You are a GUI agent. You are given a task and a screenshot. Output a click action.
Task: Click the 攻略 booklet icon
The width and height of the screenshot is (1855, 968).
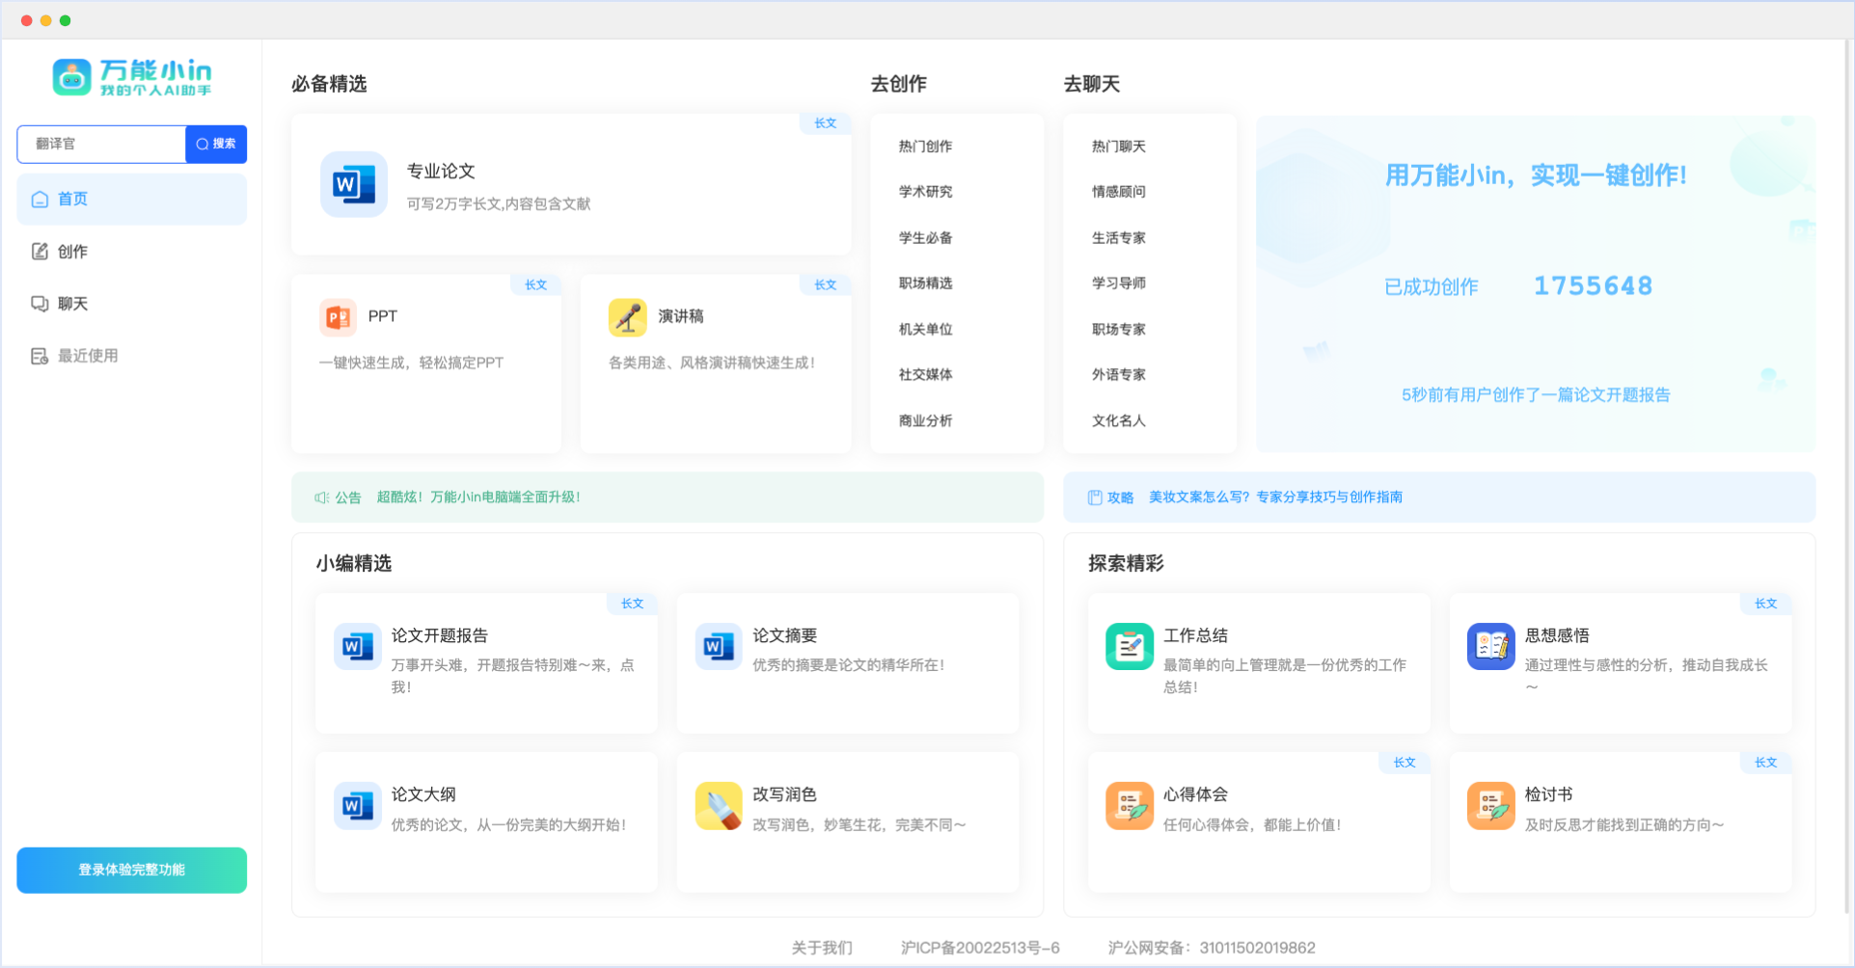tap(1094, 497)
